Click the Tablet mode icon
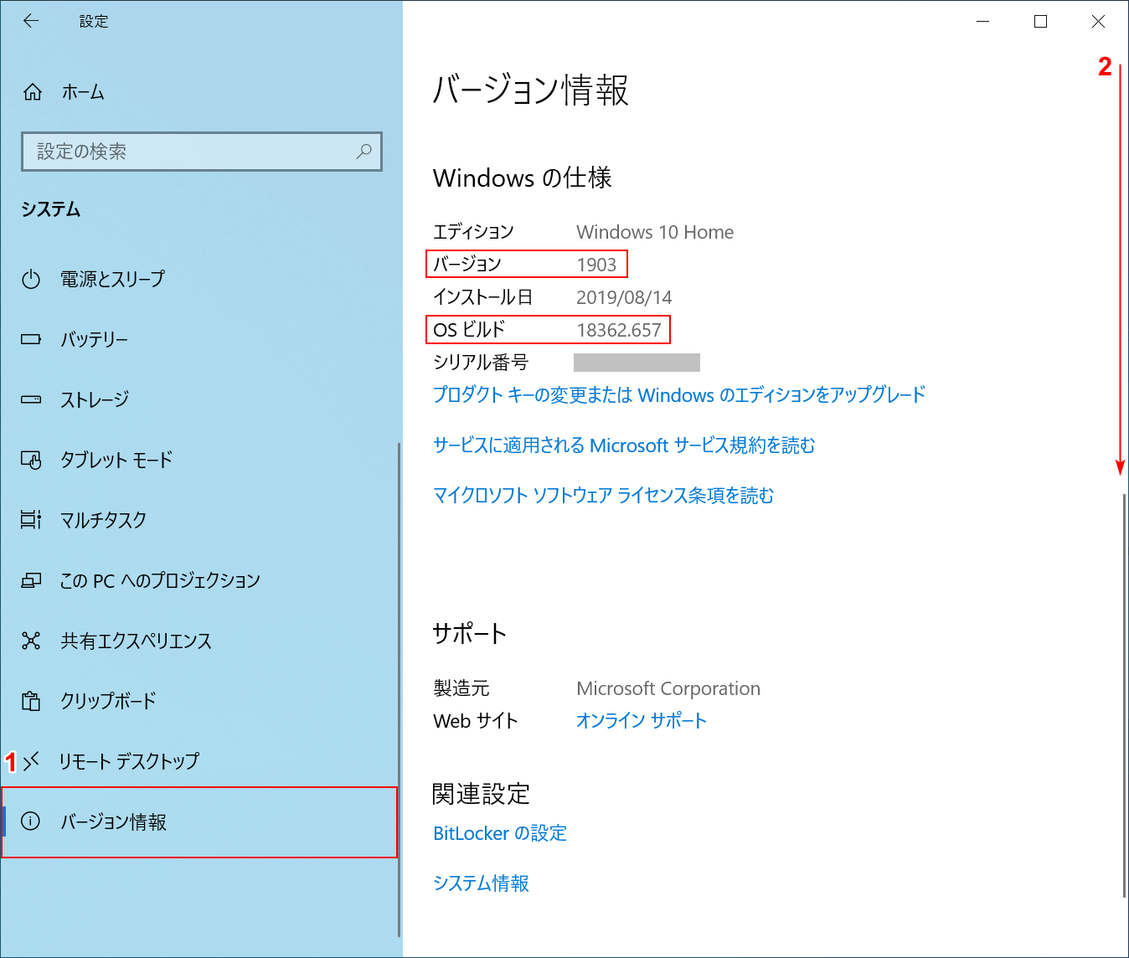This screenshot has width=1129, height=958. 31,460
